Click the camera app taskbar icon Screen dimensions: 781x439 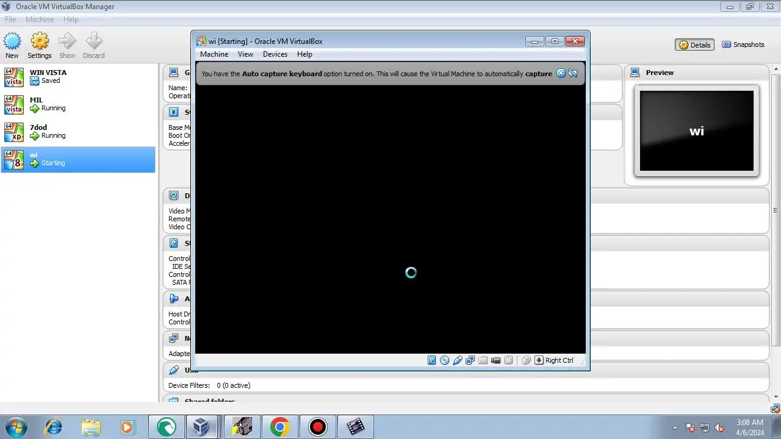point(242,427)
